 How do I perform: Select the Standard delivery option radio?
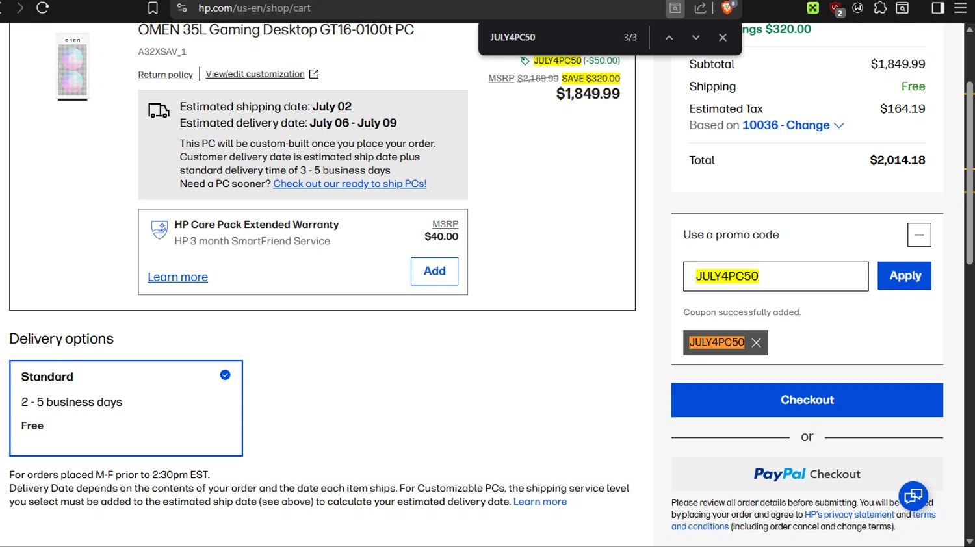point(225,375)
